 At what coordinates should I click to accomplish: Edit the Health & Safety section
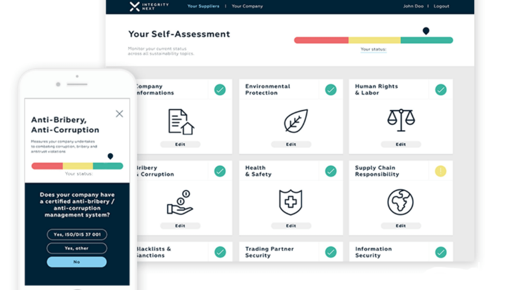[291, 226]
